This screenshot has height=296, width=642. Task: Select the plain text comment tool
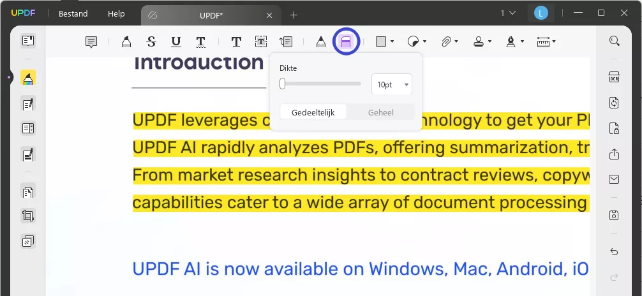click(x=236, y=41)
